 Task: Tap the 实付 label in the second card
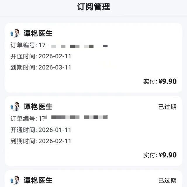click(150, 155)
